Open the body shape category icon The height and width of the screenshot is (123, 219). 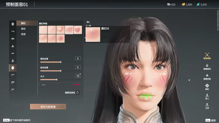[13, 60]
